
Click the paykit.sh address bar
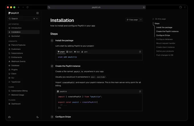click(96, 7)
